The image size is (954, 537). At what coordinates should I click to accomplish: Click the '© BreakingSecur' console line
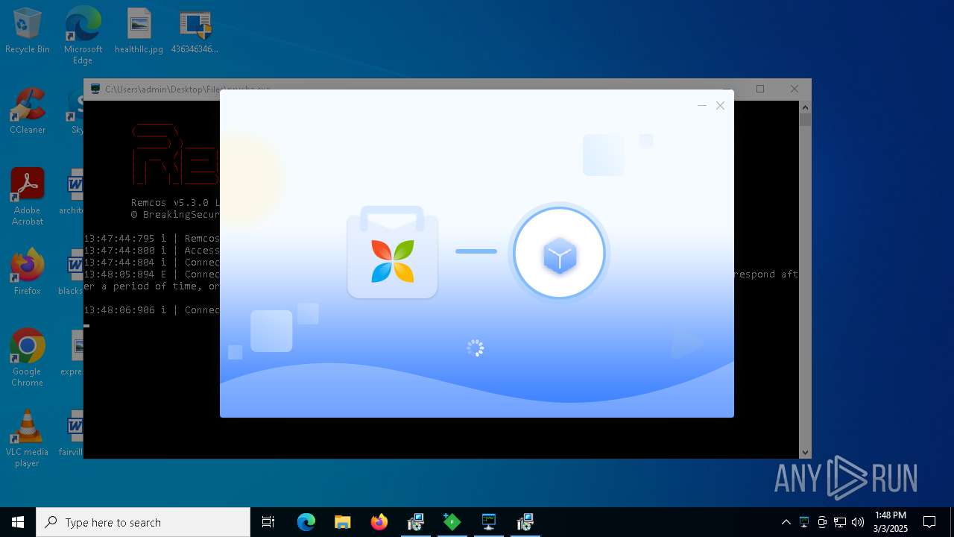[175, 214]
